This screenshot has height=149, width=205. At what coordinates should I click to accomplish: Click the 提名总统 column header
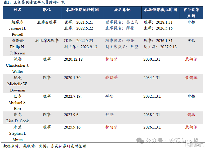click(x=122, y=10)
